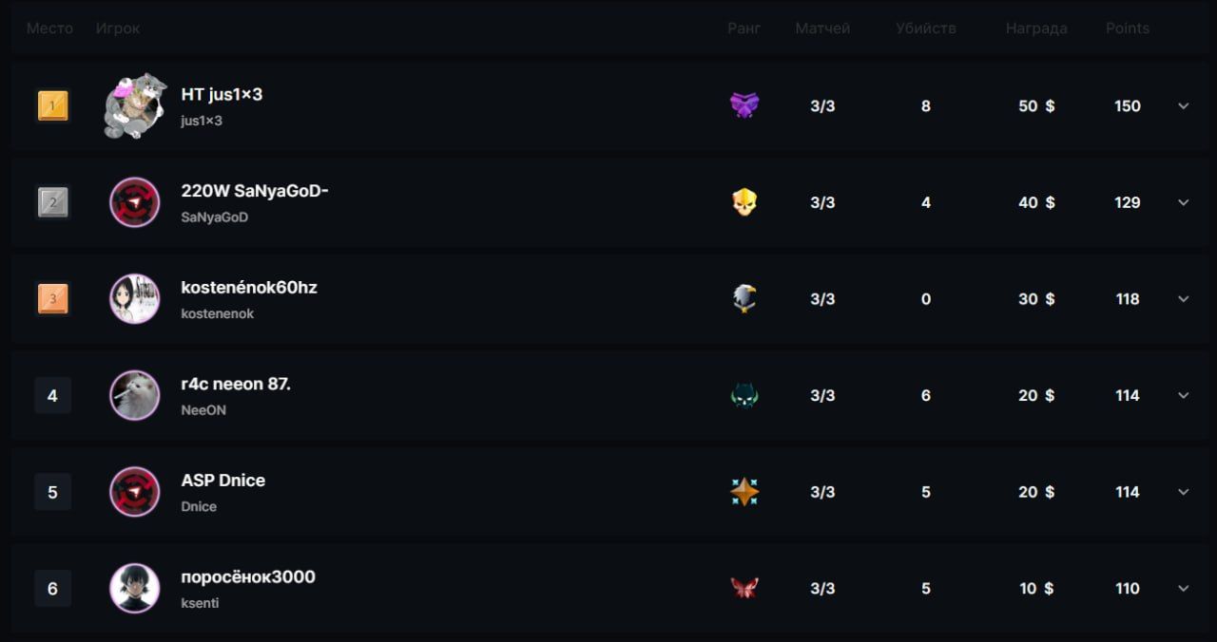Viewport: 1217px width, 642px height.
Task: Click the gold skull rank icon for SaNyaGoD
Action: click(x=744, y=202)
